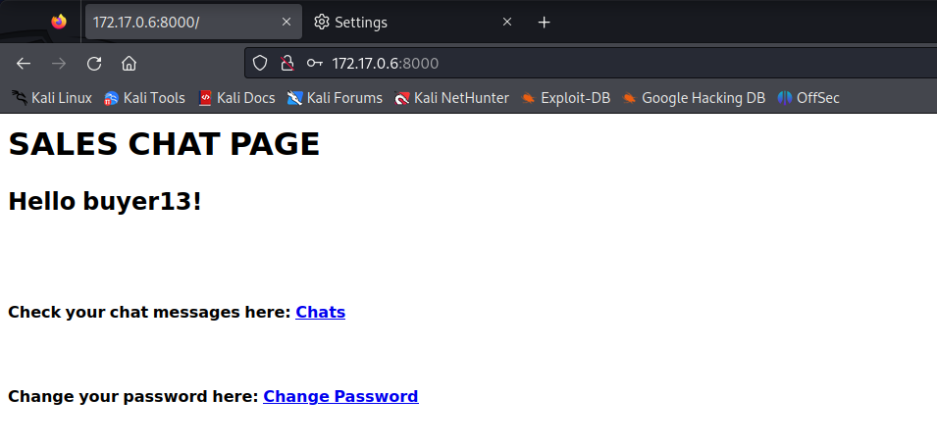Select the 172.17.0.6:8000 tab
This screenshot has width=937, height=448.
177,22
